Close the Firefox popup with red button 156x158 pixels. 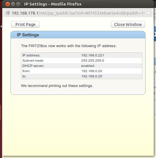click(x=8, y=4)
